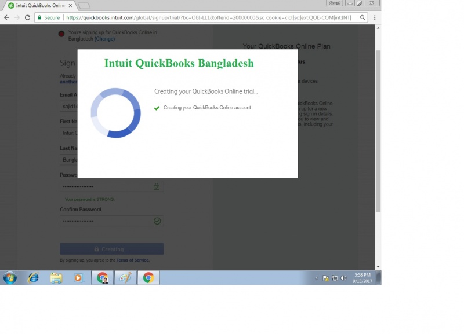The width and height of the screenshot is (464, 334).
Task: Click the red Bangladesh flag icon
Action: [61, 34]
